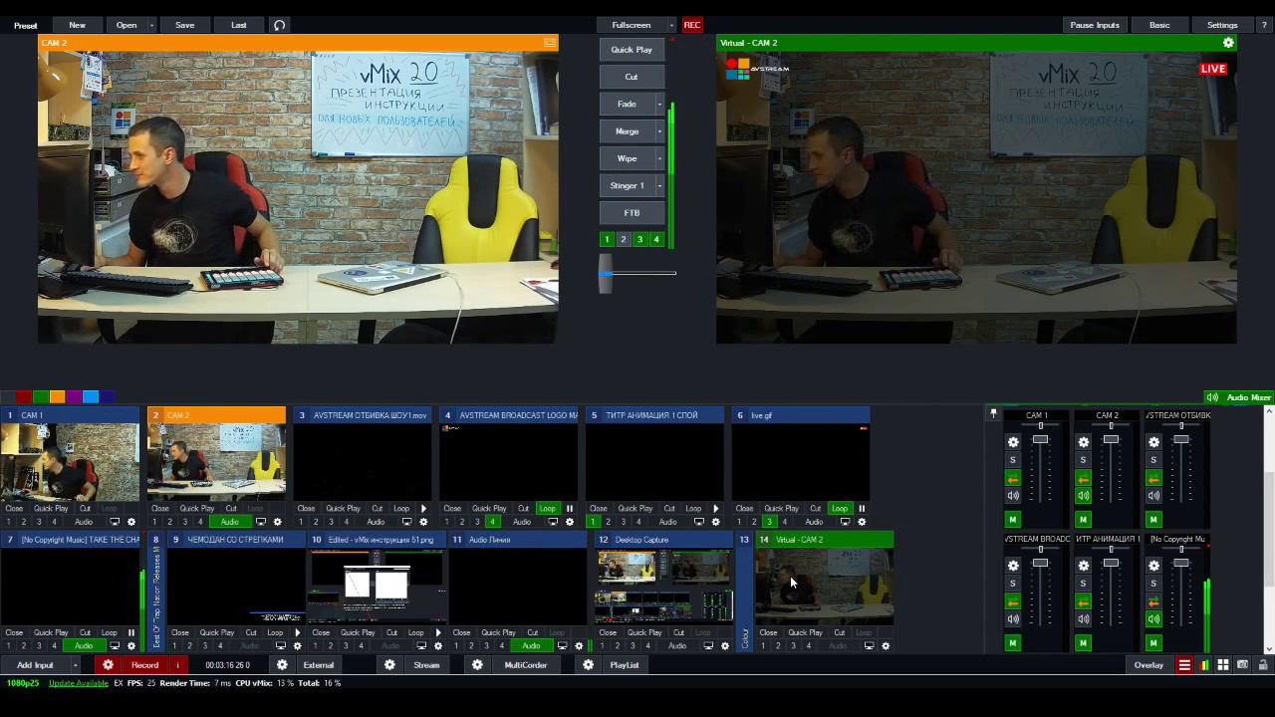Open CAM 1 input settings gear
This screenshot has height=717, width=1275.
click(x=130, y=522)
